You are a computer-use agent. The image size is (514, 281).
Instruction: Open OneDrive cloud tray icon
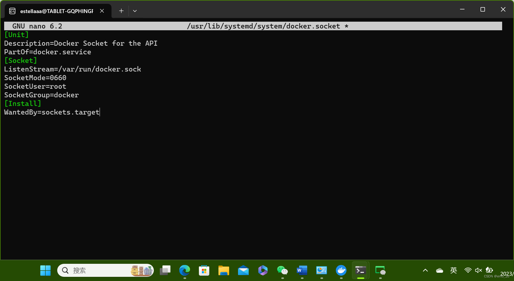pos(440,270)
